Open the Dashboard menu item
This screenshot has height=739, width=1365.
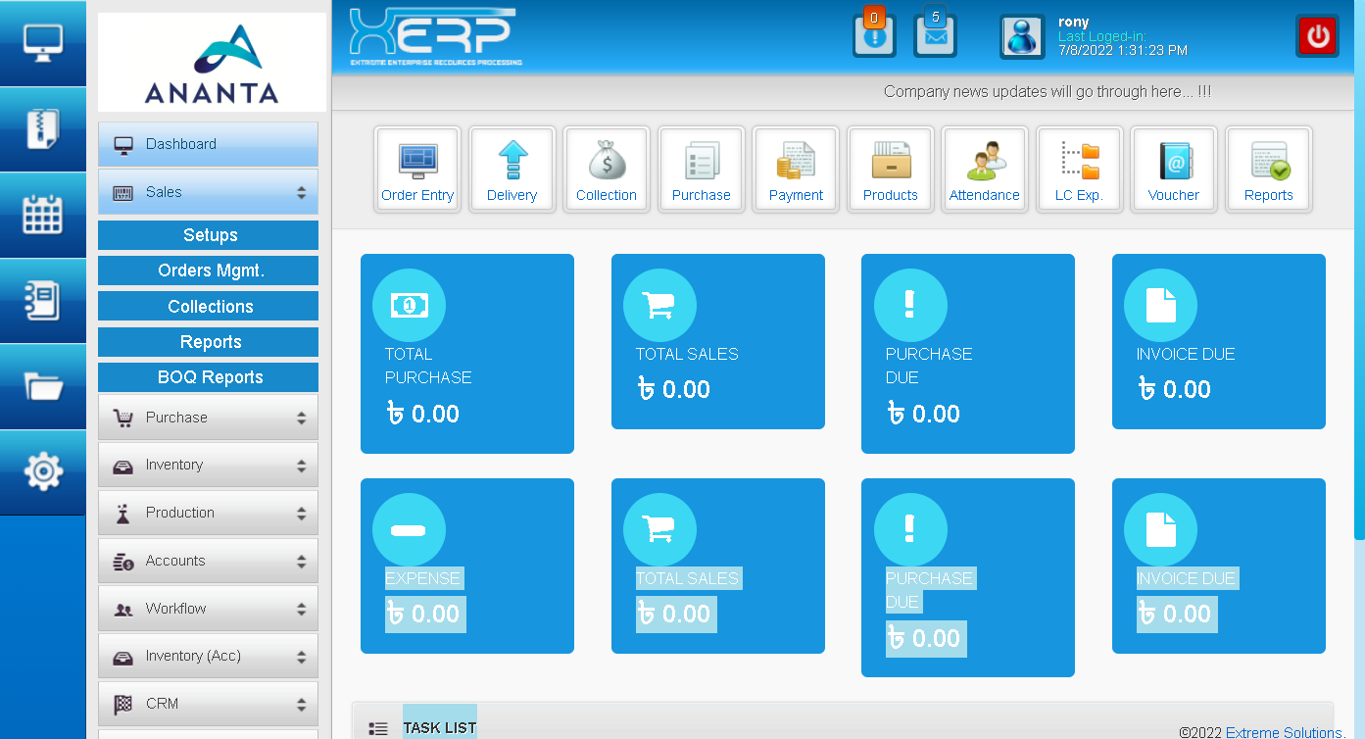(208, 144)
